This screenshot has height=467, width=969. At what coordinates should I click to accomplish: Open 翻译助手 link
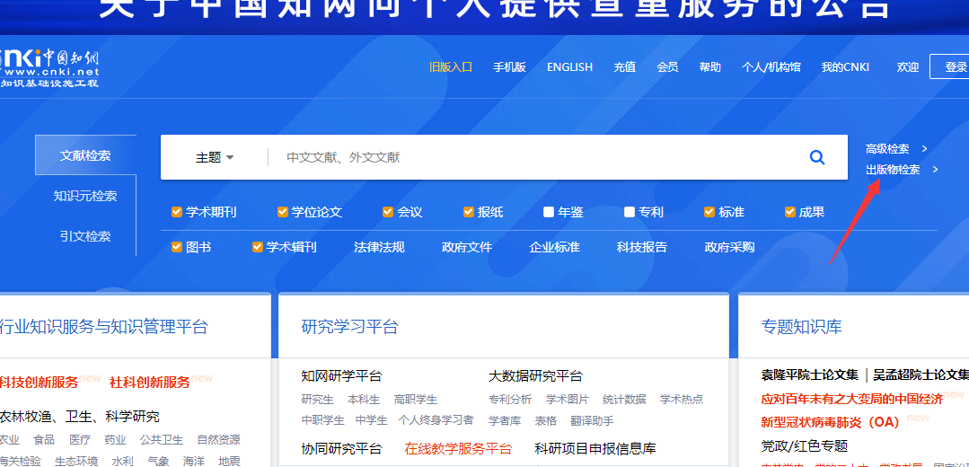(592, 421)
